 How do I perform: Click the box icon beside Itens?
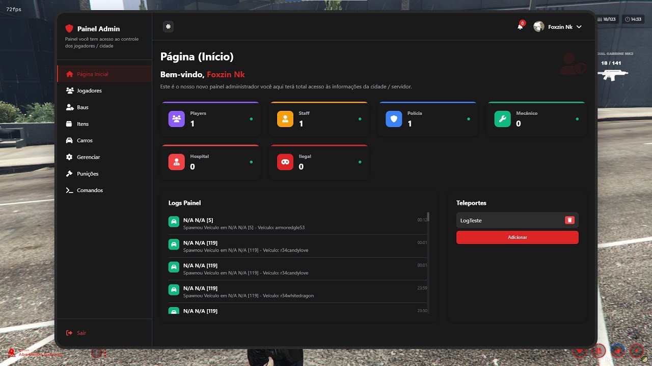(69, 124)
